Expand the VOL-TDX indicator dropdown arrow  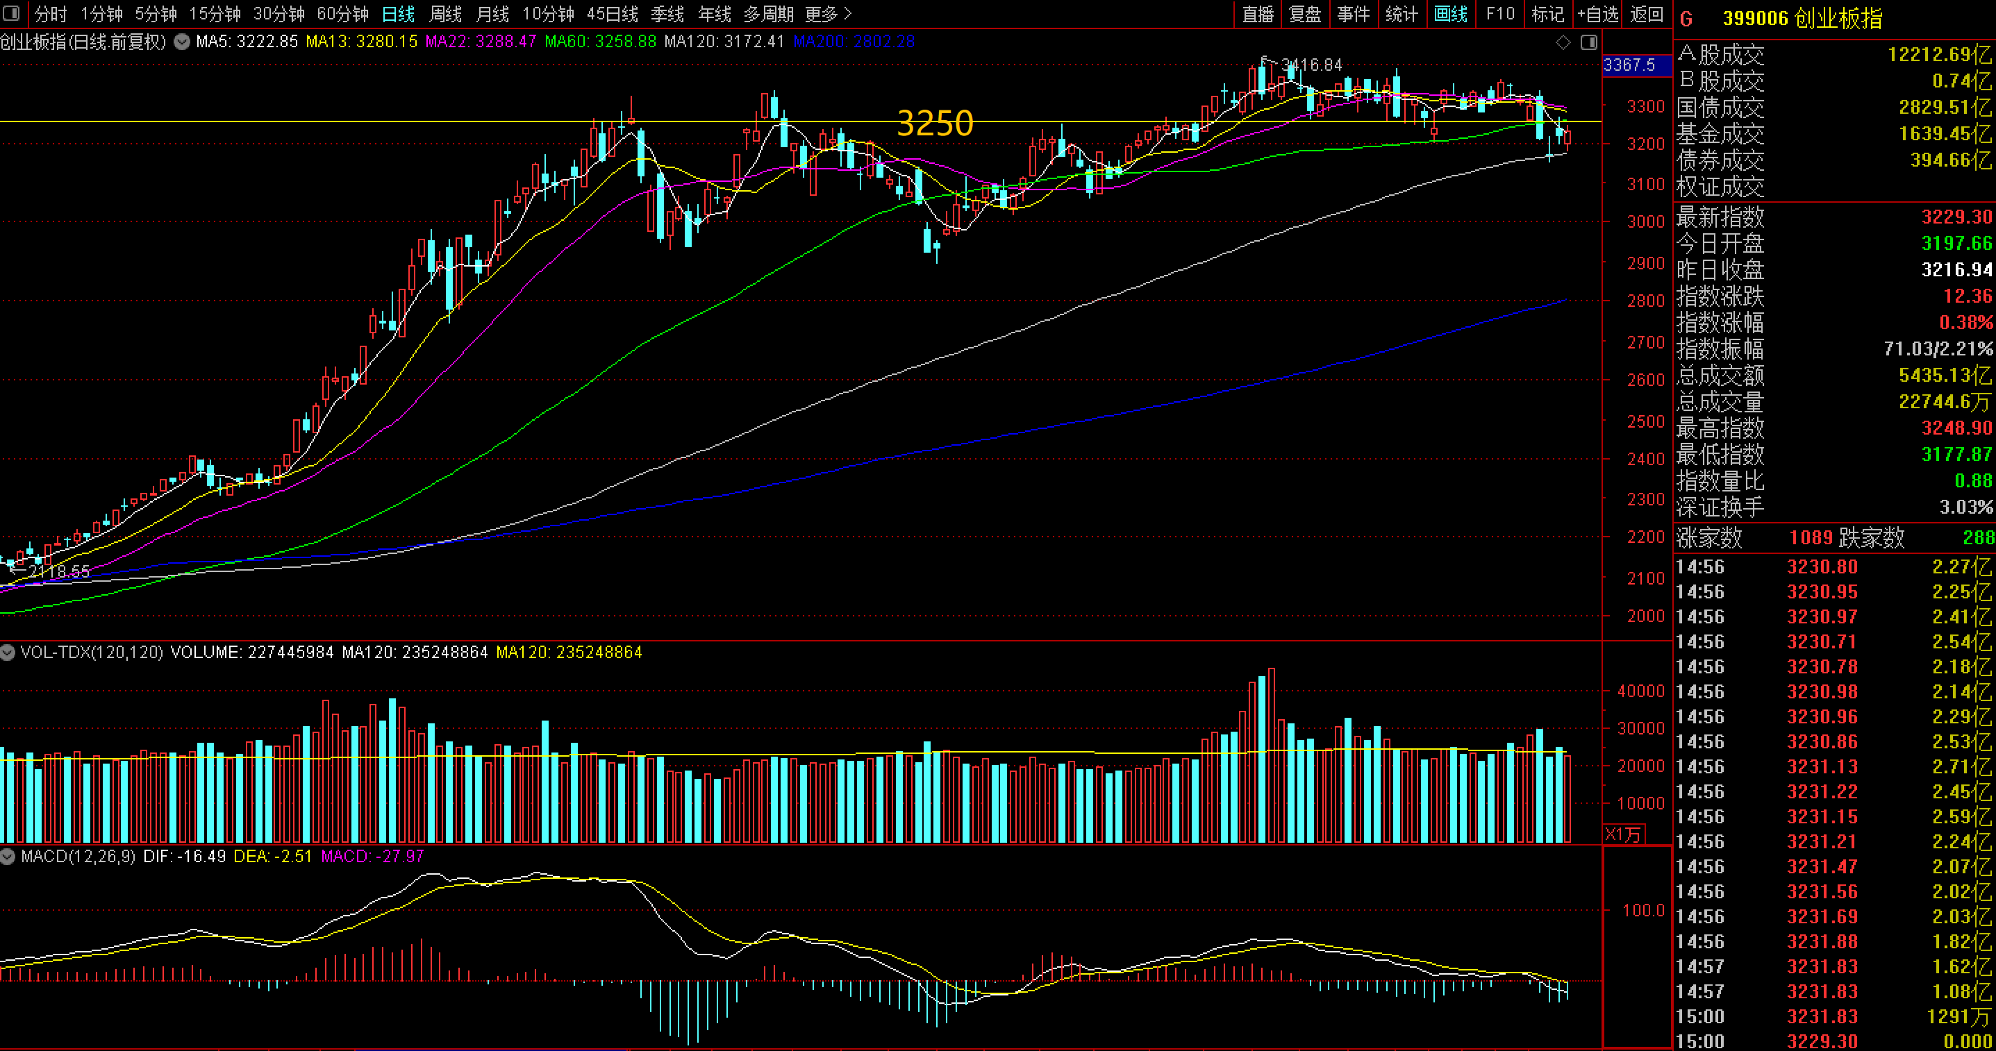tap(8, 652)
